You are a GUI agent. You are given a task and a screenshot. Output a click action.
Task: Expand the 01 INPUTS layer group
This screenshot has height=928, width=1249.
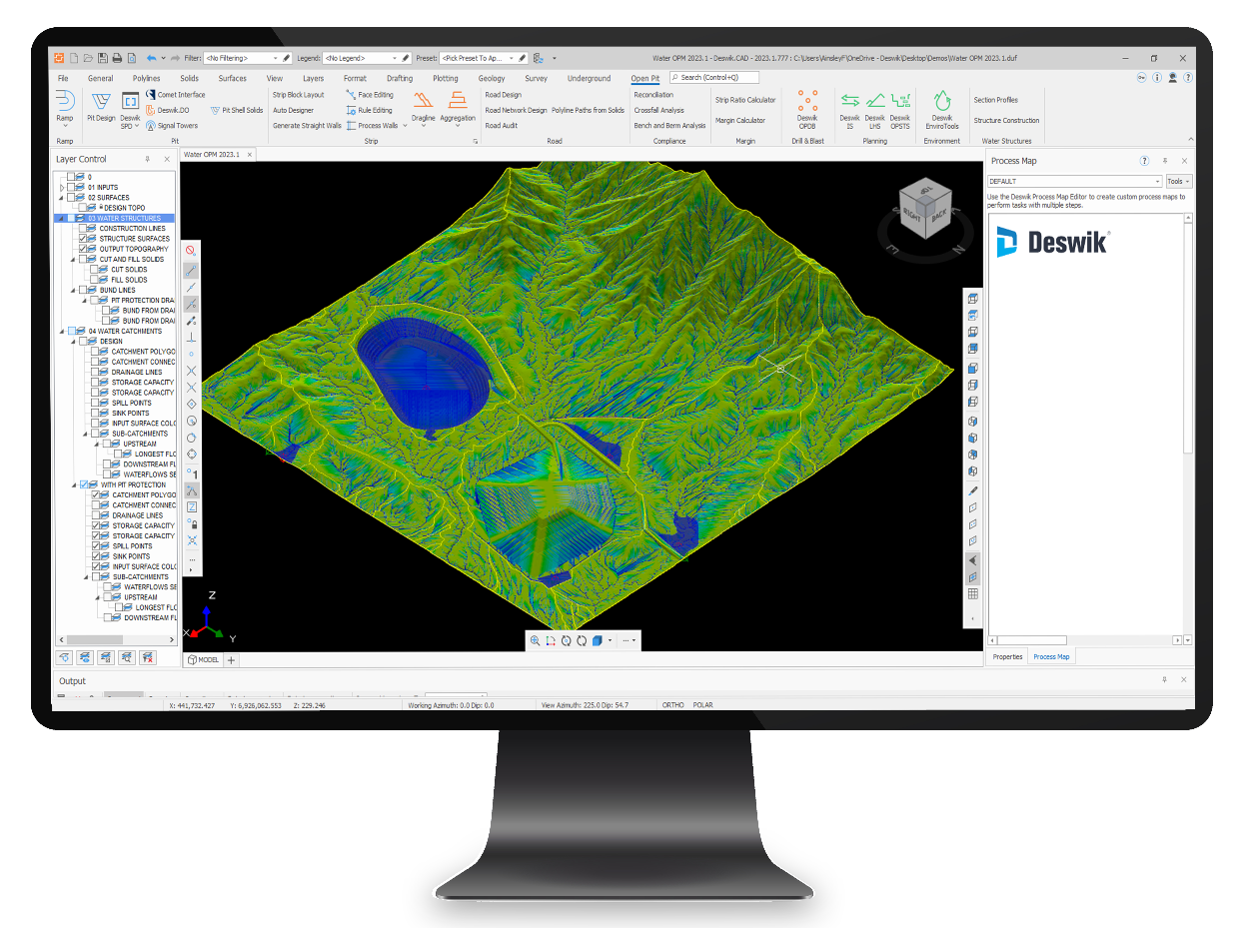62,187
